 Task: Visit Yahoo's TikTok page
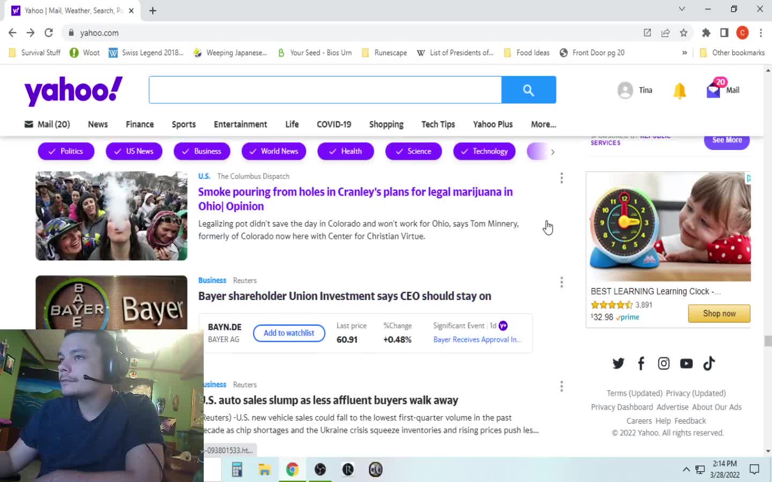pos(709,364)
